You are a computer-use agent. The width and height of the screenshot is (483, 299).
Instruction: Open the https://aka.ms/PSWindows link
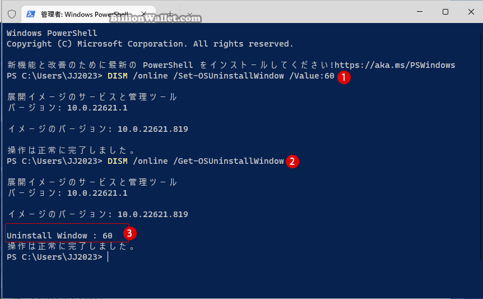click(395, 65)
